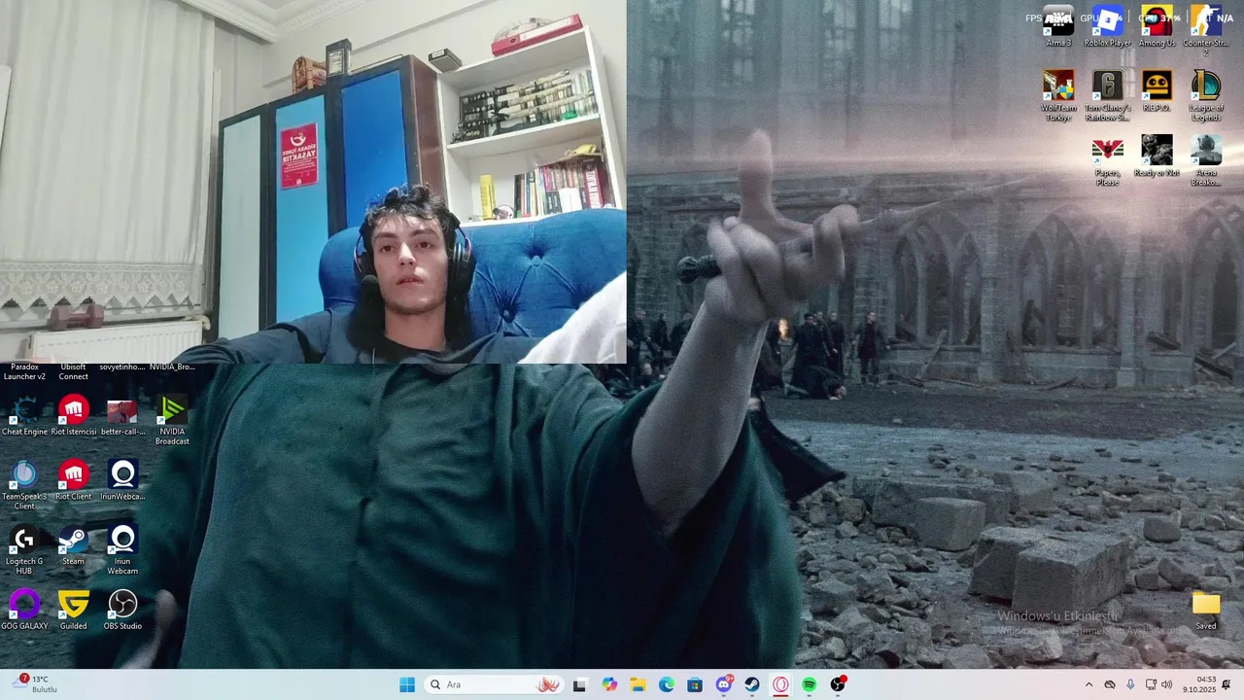Screen dimensions: 1244x700
Task: Select the NVIDIA_Bro... file label
Action: [x=172, y=367]
